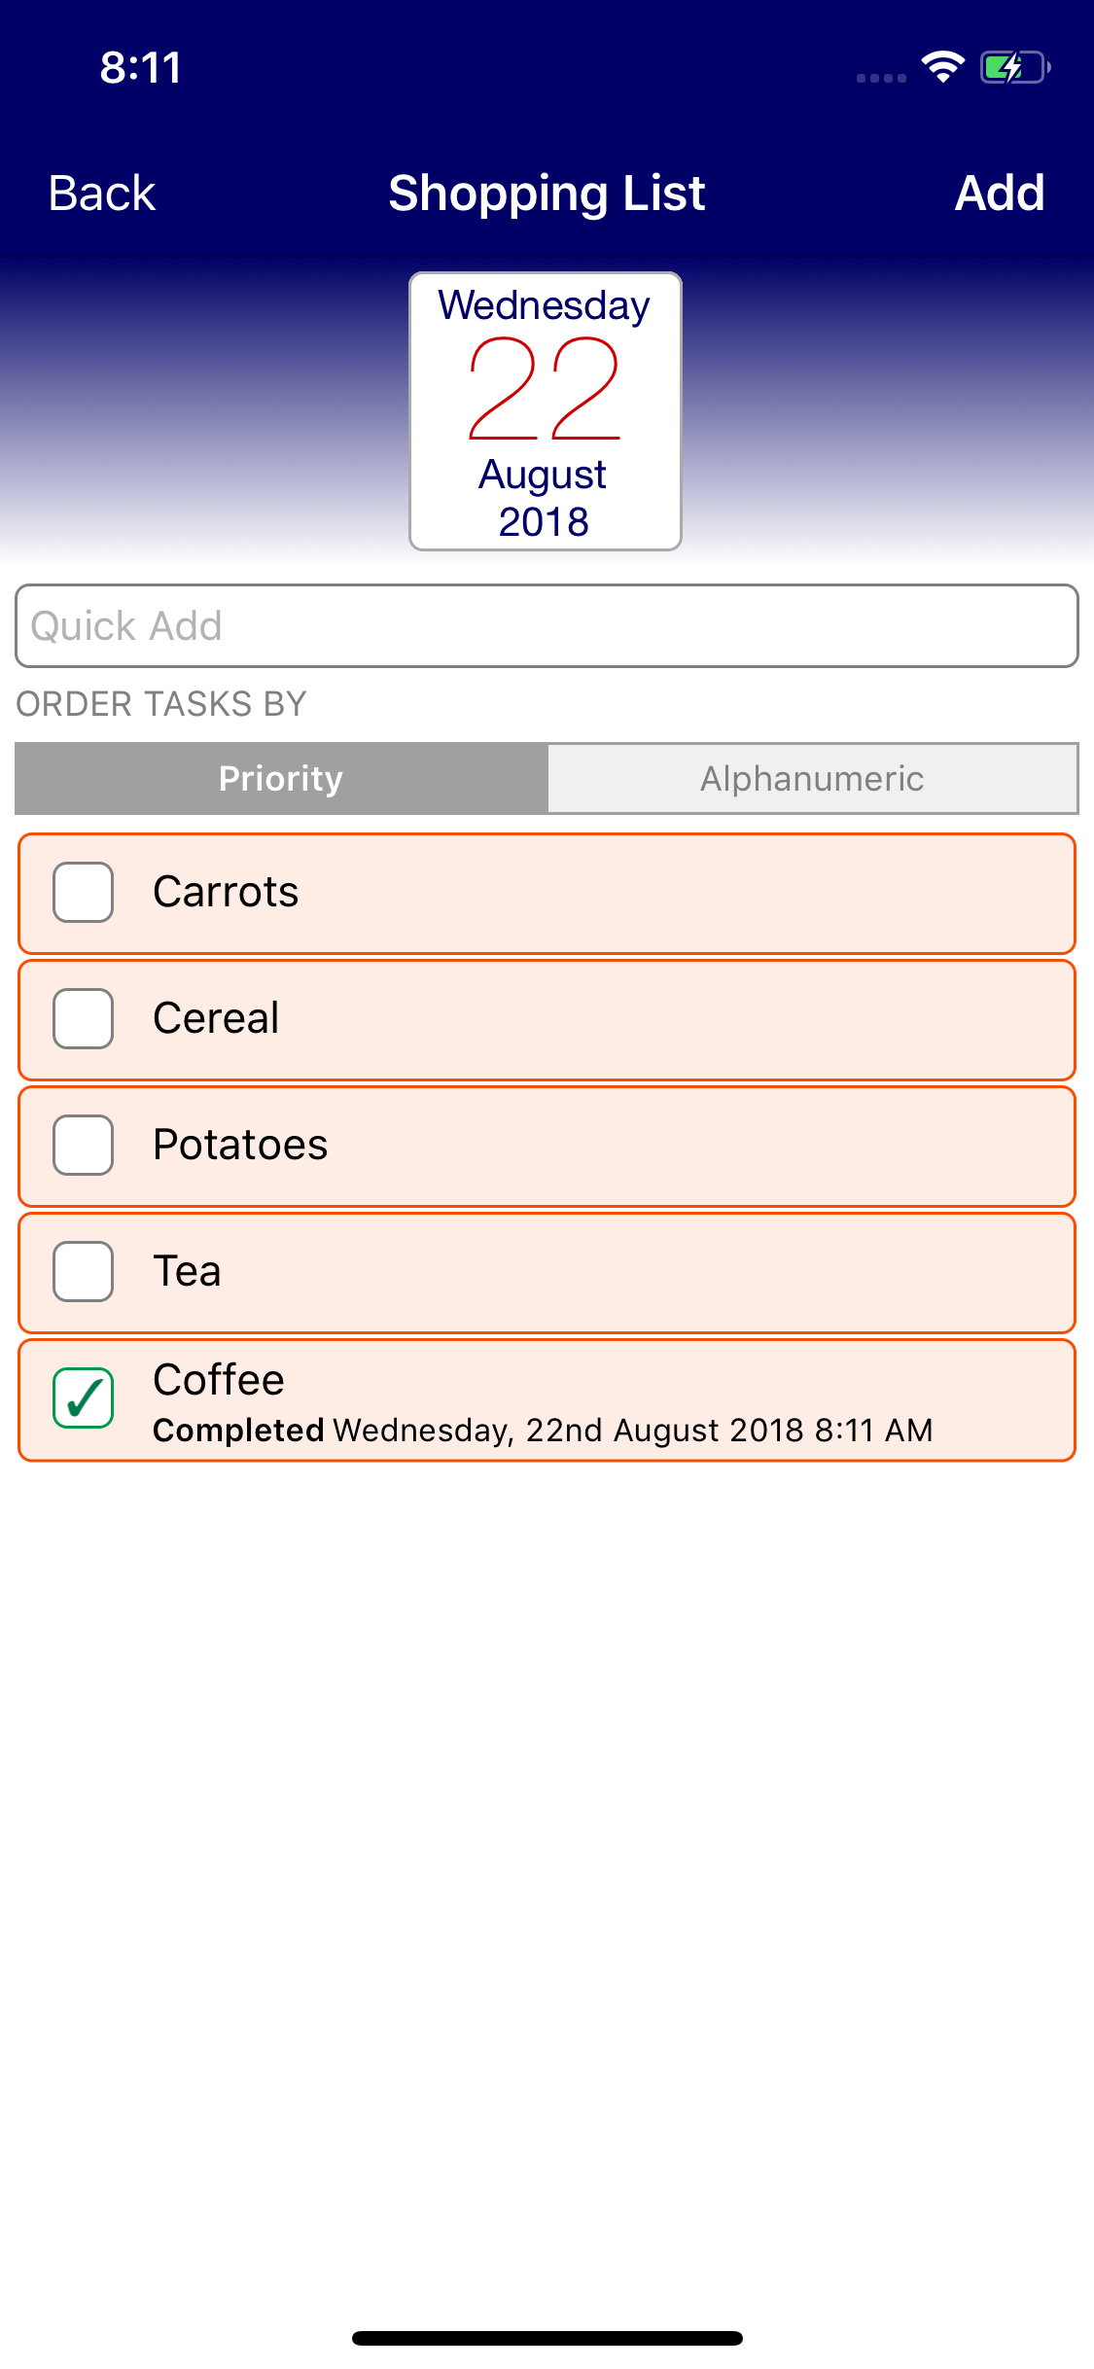The height and width of the screenshot is (2369, 1094).
Task: Select the Priority ordering tab
Action: click(282, 779)
